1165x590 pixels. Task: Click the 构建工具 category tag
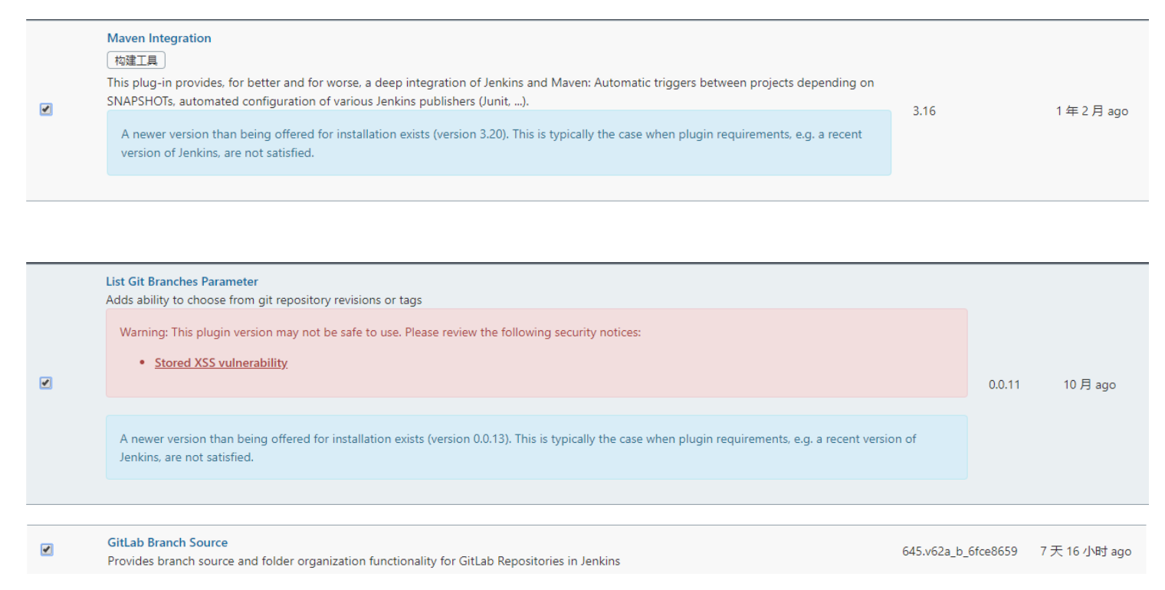136,60
